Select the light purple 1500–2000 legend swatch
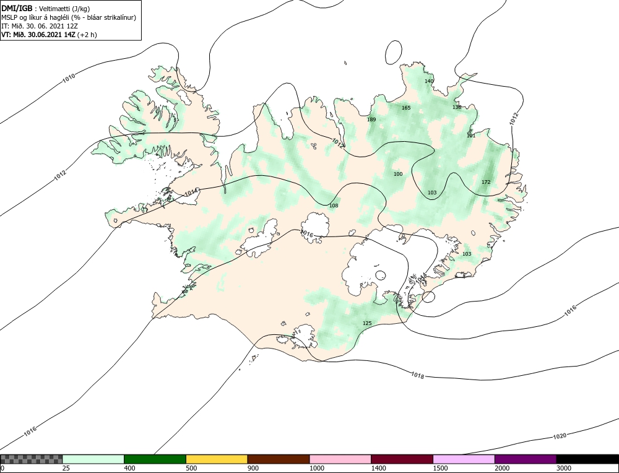This screenshot has width=619, height=473. click(464, 459)
